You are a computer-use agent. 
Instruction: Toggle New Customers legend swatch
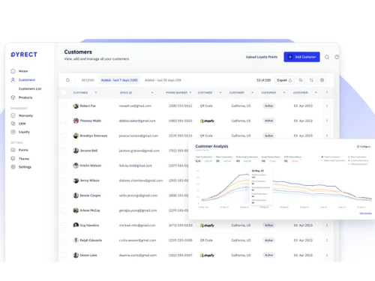tap(349, 157)
